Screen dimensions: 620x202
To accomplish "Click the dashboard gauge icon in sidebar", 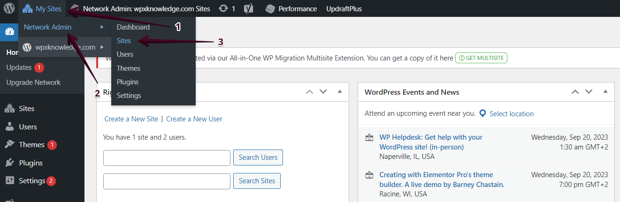I will click(9, 32).
